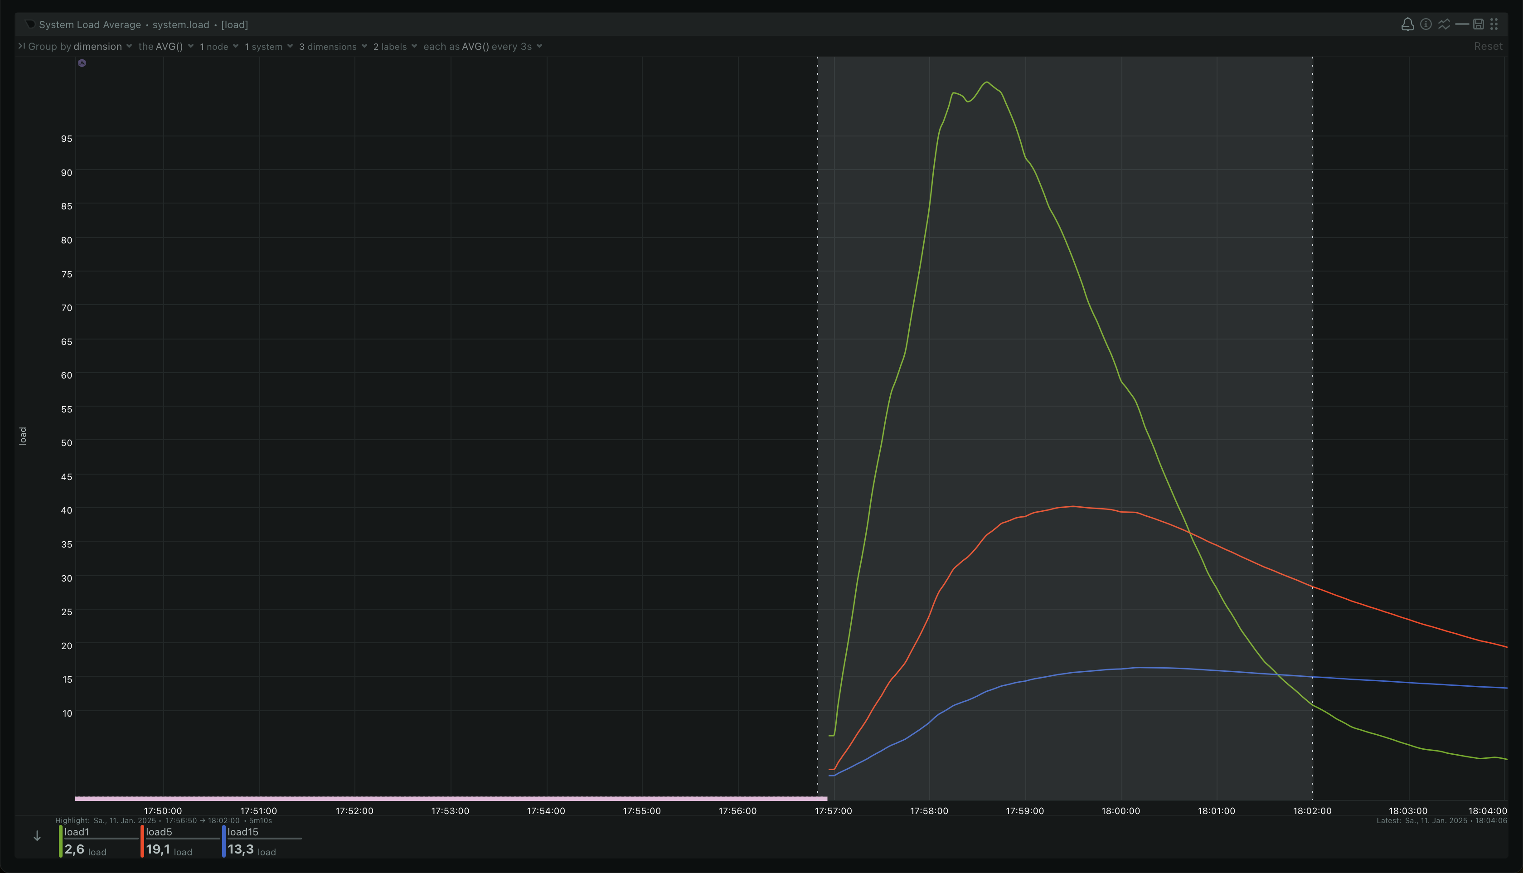Image resolution: width=1523 pixels, height=873 pixels.
Task: Open the 2 labels dropdown
Action: pos(395,46)
